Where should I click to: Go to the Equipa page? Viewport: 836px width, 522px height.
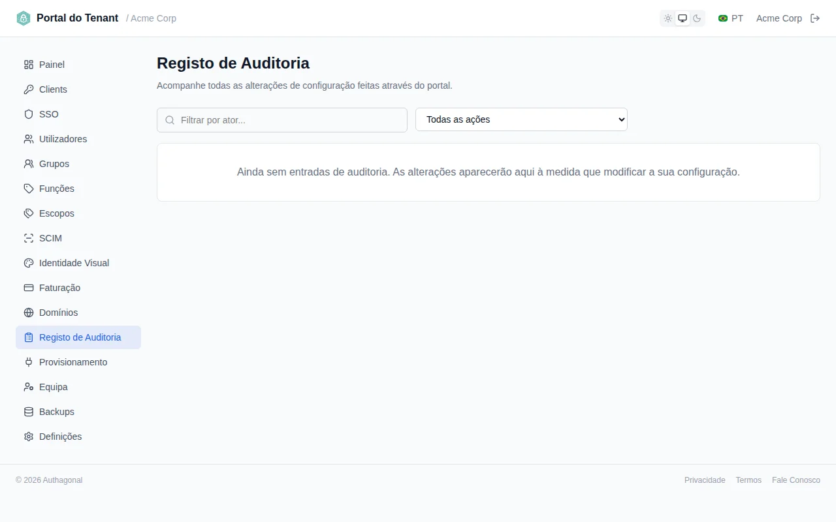tap(78, 387)
